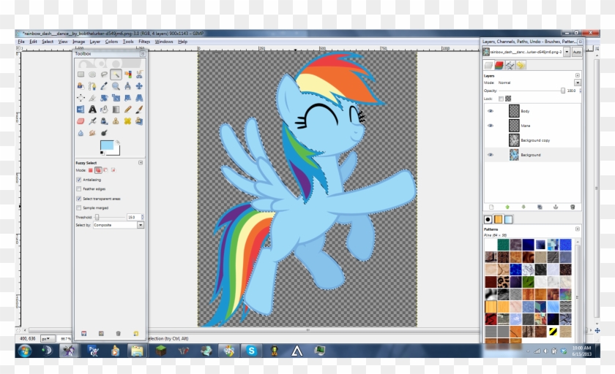Anchor the floating layer
Image resolution: width=615 pixels, height=374 pixels.
point(556,207)
